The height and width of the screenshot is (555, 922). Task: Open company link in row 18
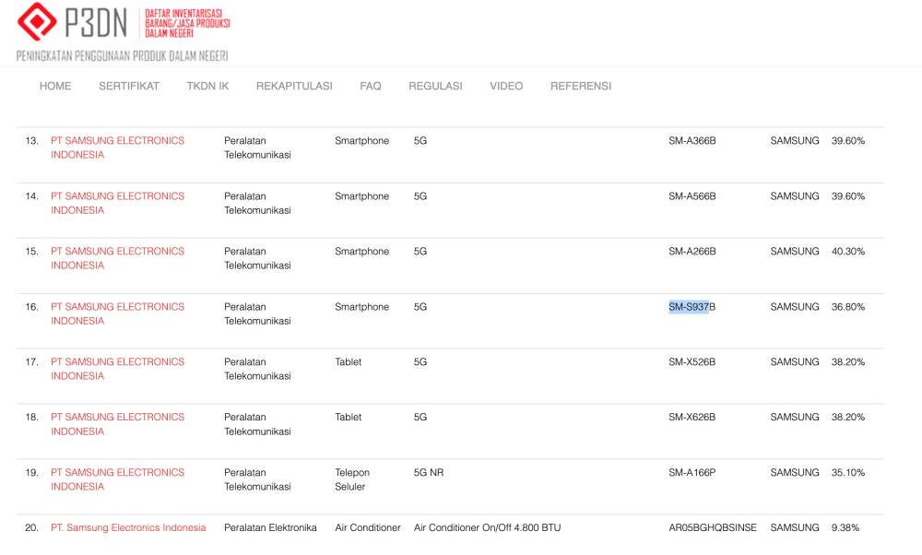click(117, 424)
